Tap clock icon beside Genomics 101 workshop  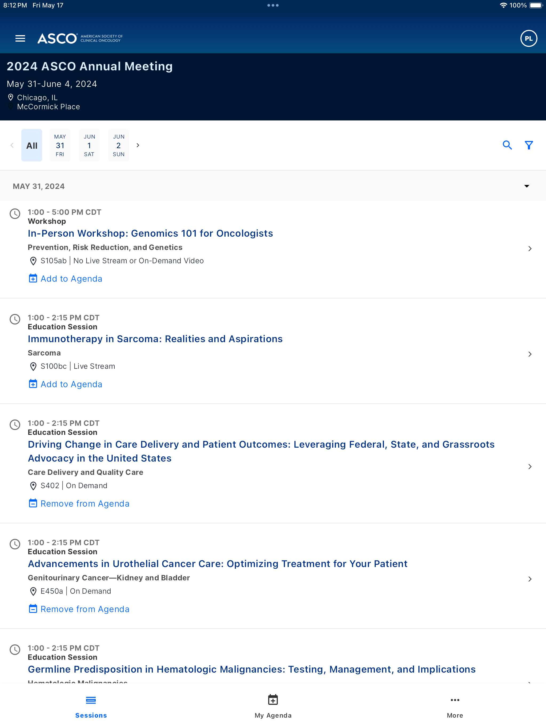pos(15,214)
